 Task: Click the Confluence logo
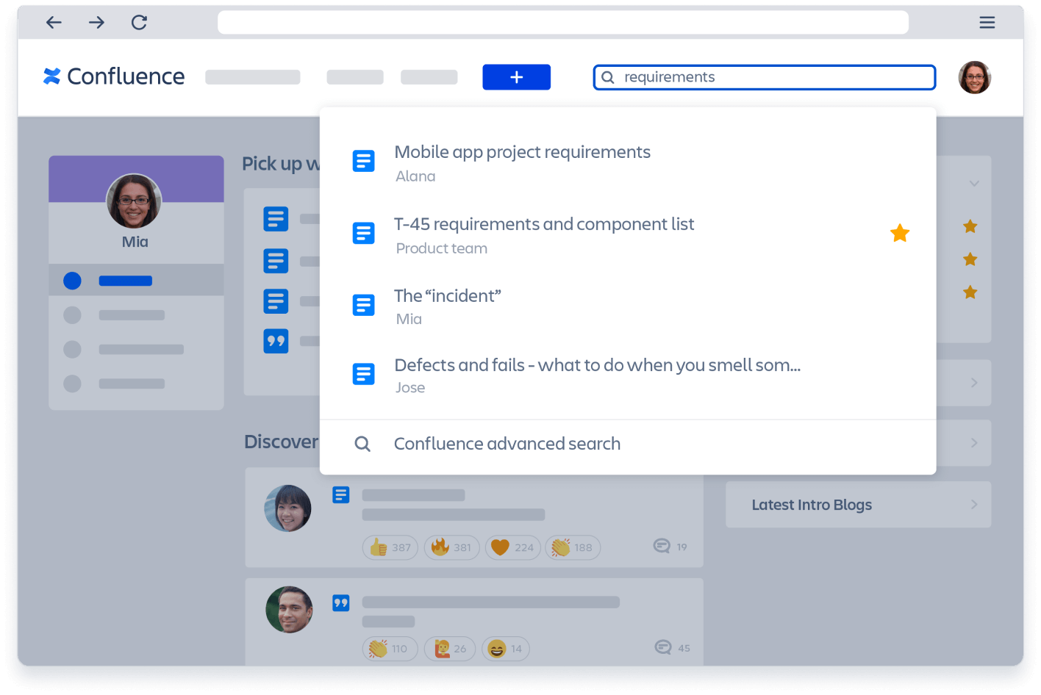coord(113,76)
